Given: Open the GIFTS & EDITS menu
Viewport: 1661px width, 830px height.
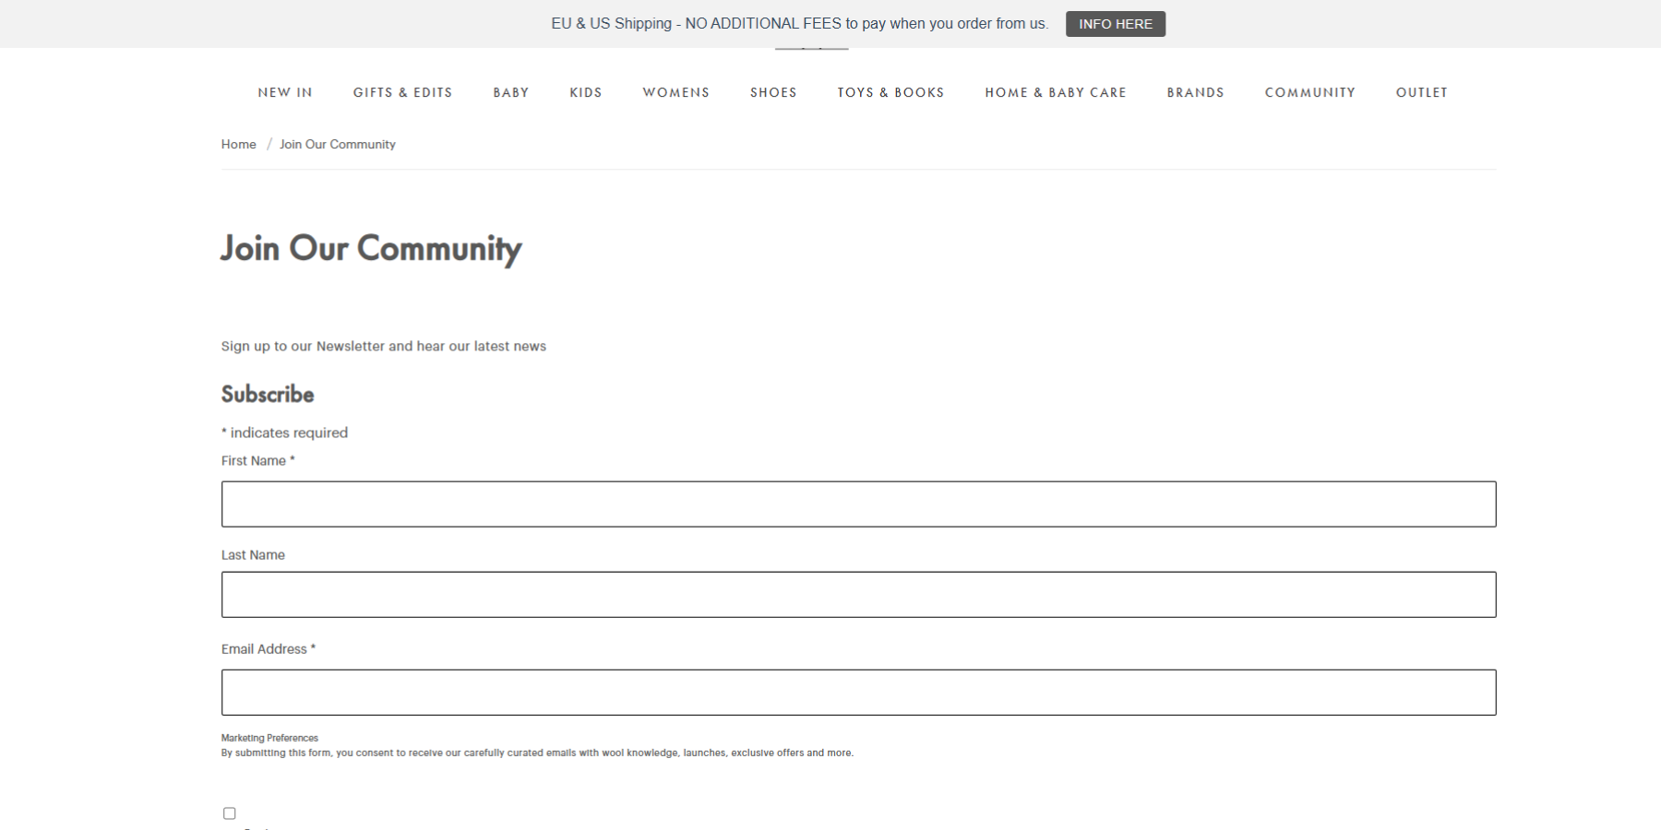Looking at the screenshot, I should pyautogui.click(x=402, y=92).
